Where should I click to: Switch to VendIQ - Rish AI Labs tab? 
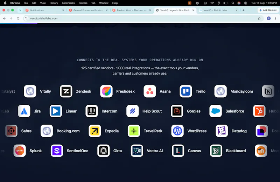tap(218, 10)
